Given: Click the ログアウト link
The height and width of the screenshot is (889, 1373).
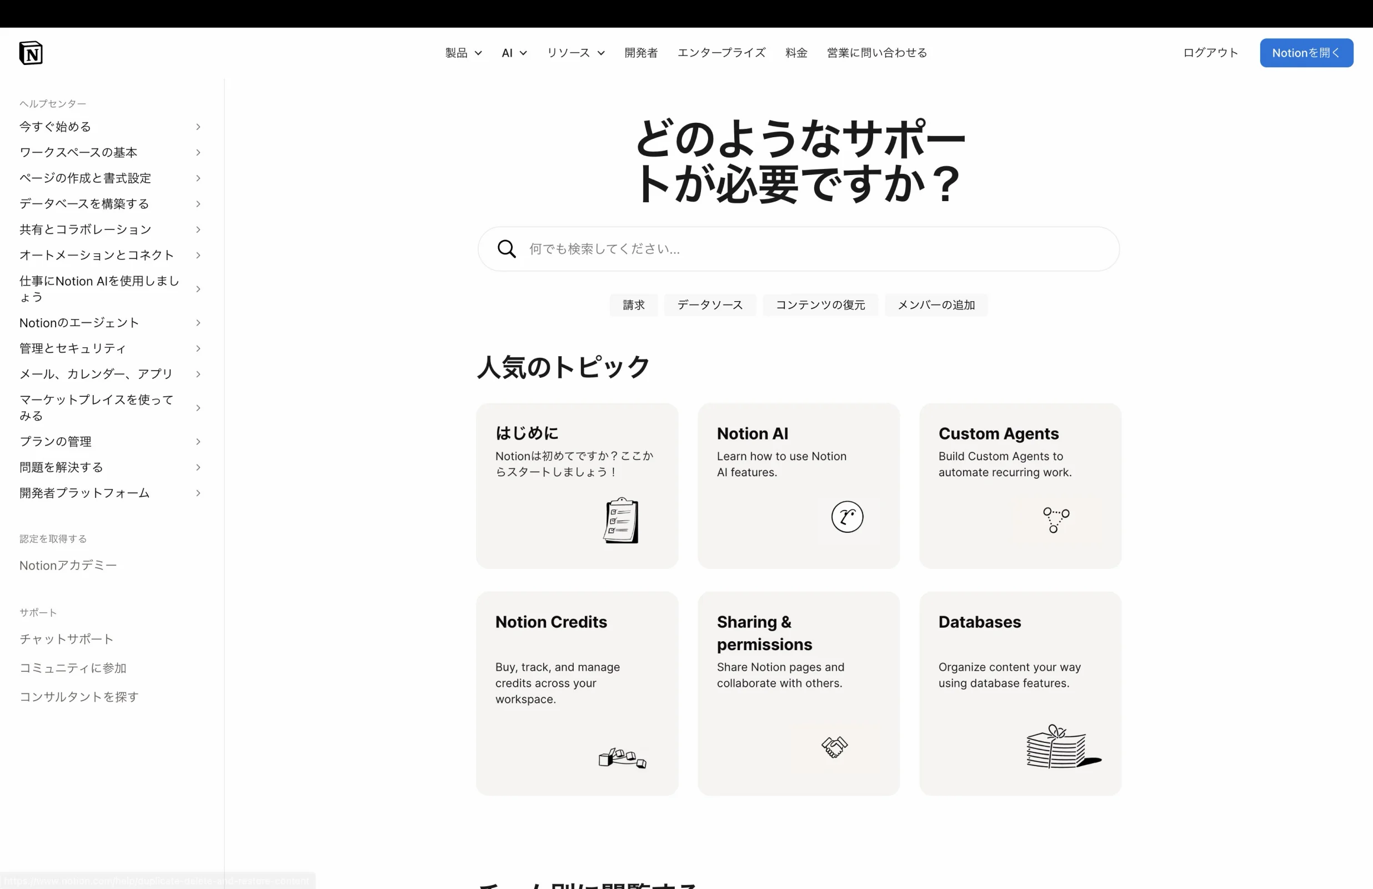Looking at the screenshot, I should 1210,53.
